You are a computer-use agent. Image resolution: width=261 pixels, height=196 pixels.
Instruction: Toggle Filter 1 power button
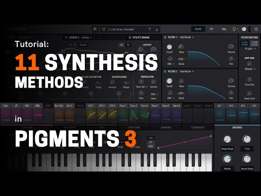(165, 37)
